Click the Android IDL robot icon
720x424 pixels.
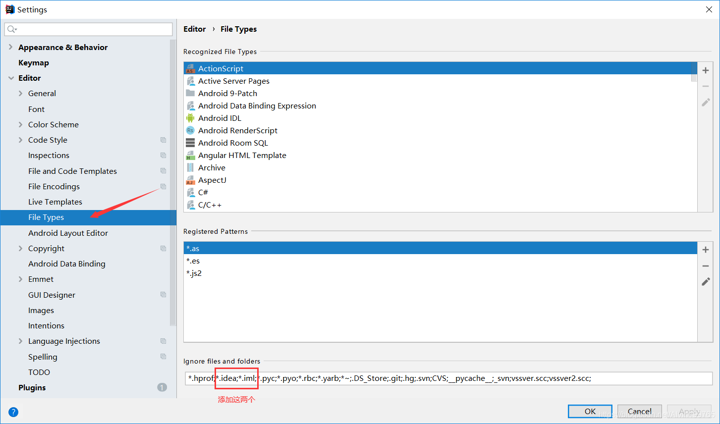point(190,118)
